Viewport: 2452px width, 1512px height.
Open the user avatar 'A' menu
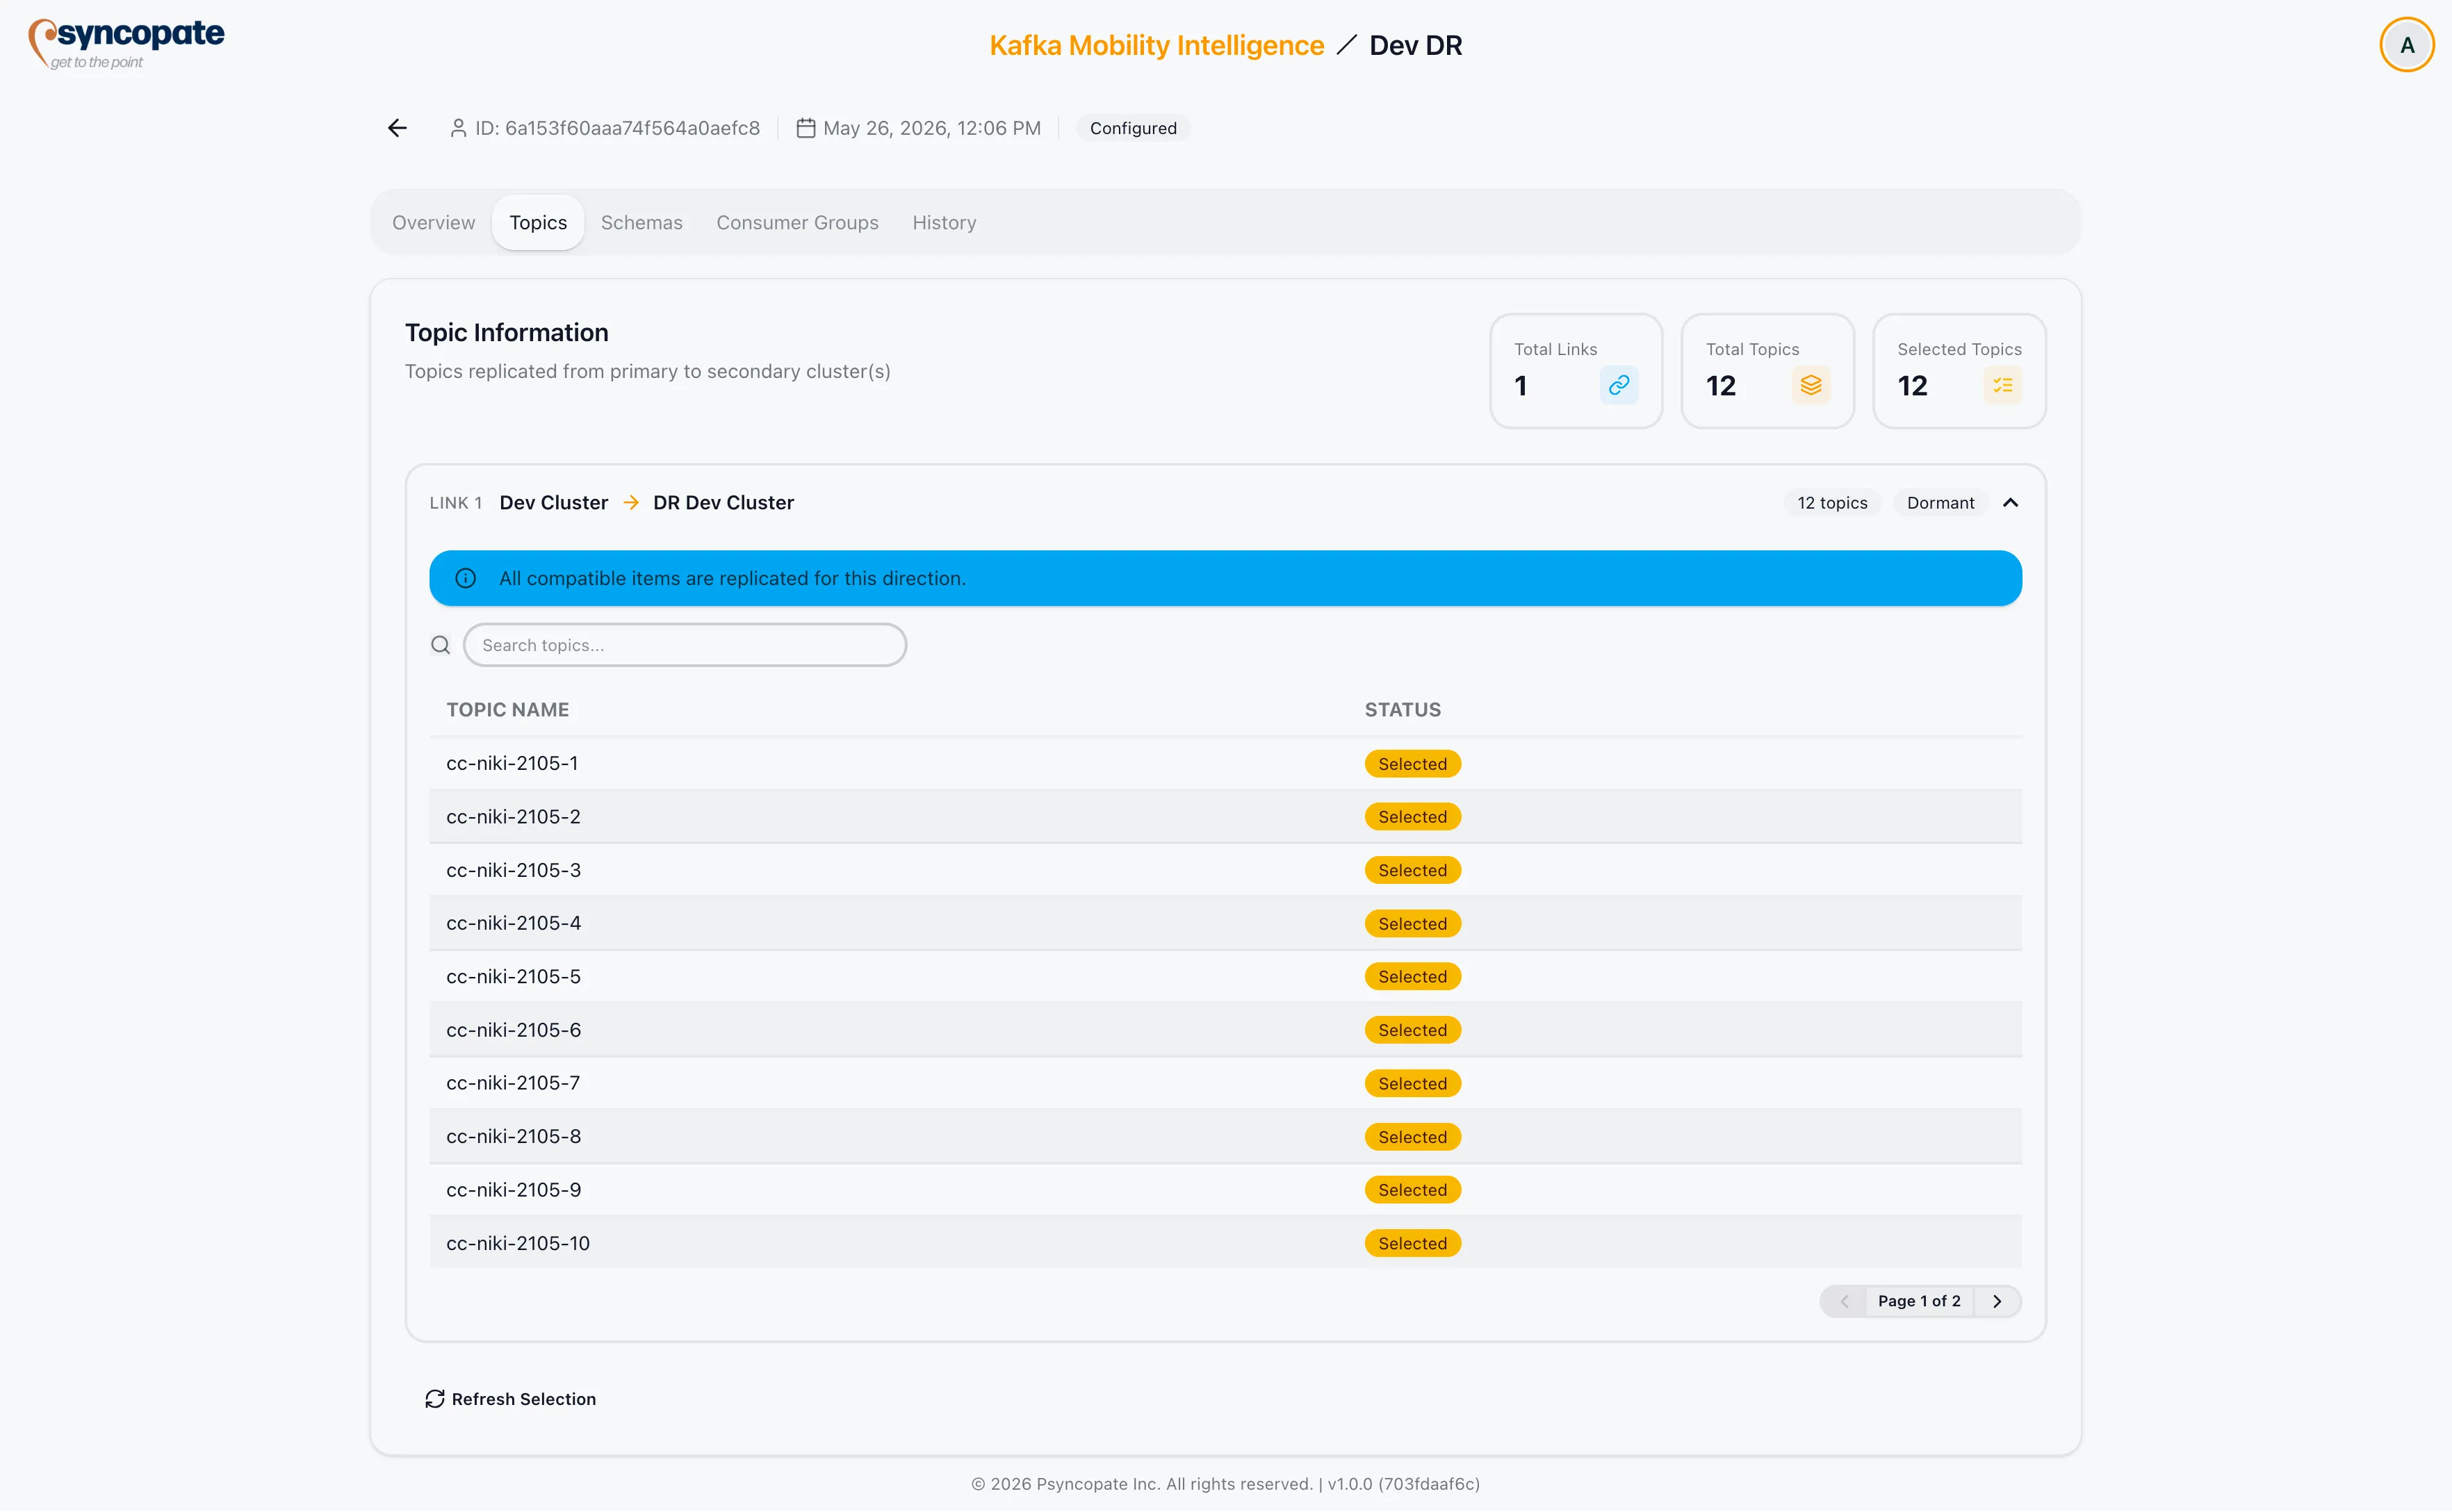2406,45
